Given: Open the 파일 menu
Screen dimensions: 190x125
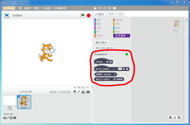Looking at the screenshot, I should click(28, 8).
